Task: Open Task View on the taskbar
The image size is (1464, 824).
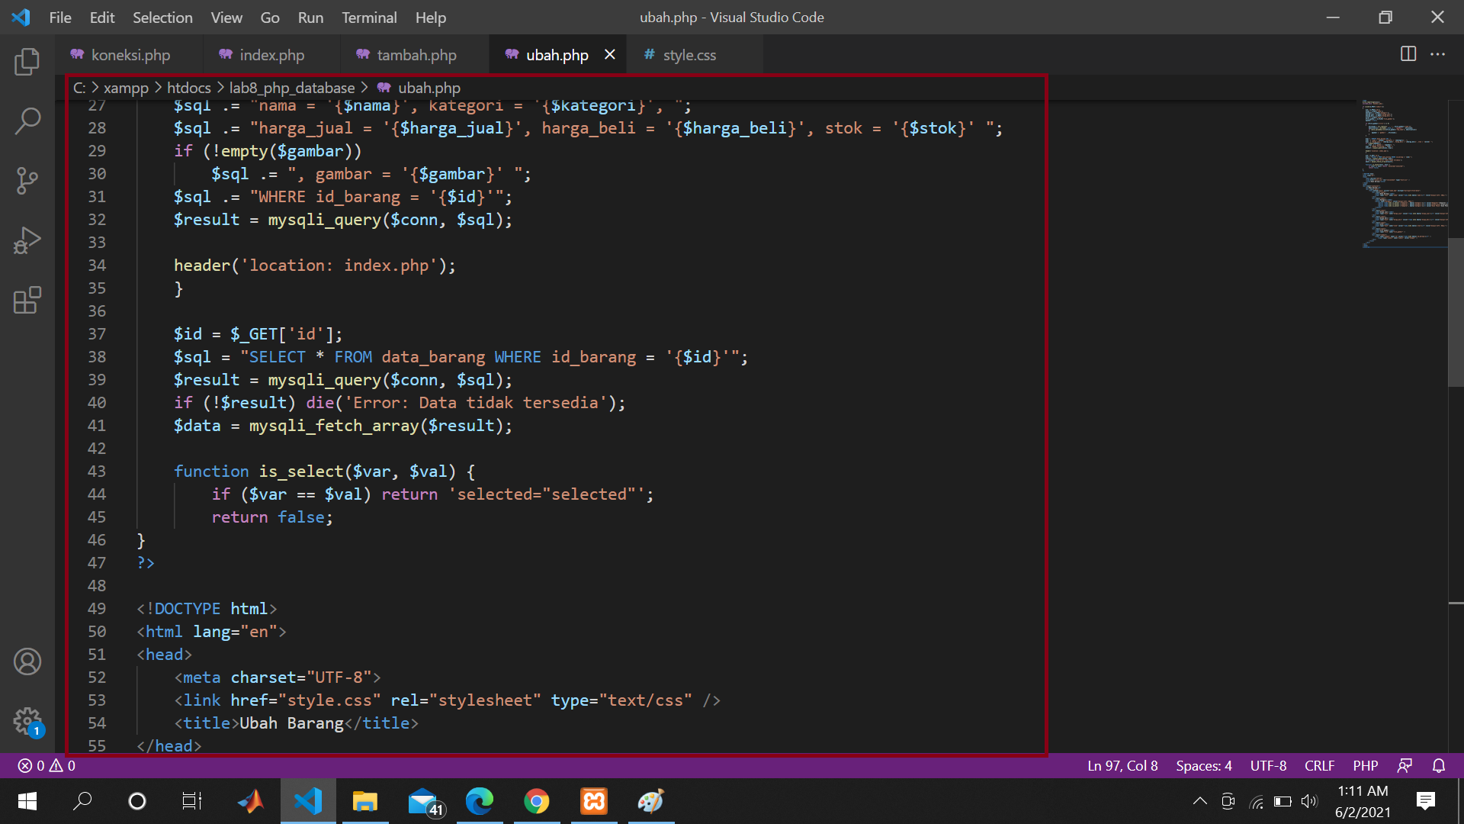Action: [x=192, y=801]
